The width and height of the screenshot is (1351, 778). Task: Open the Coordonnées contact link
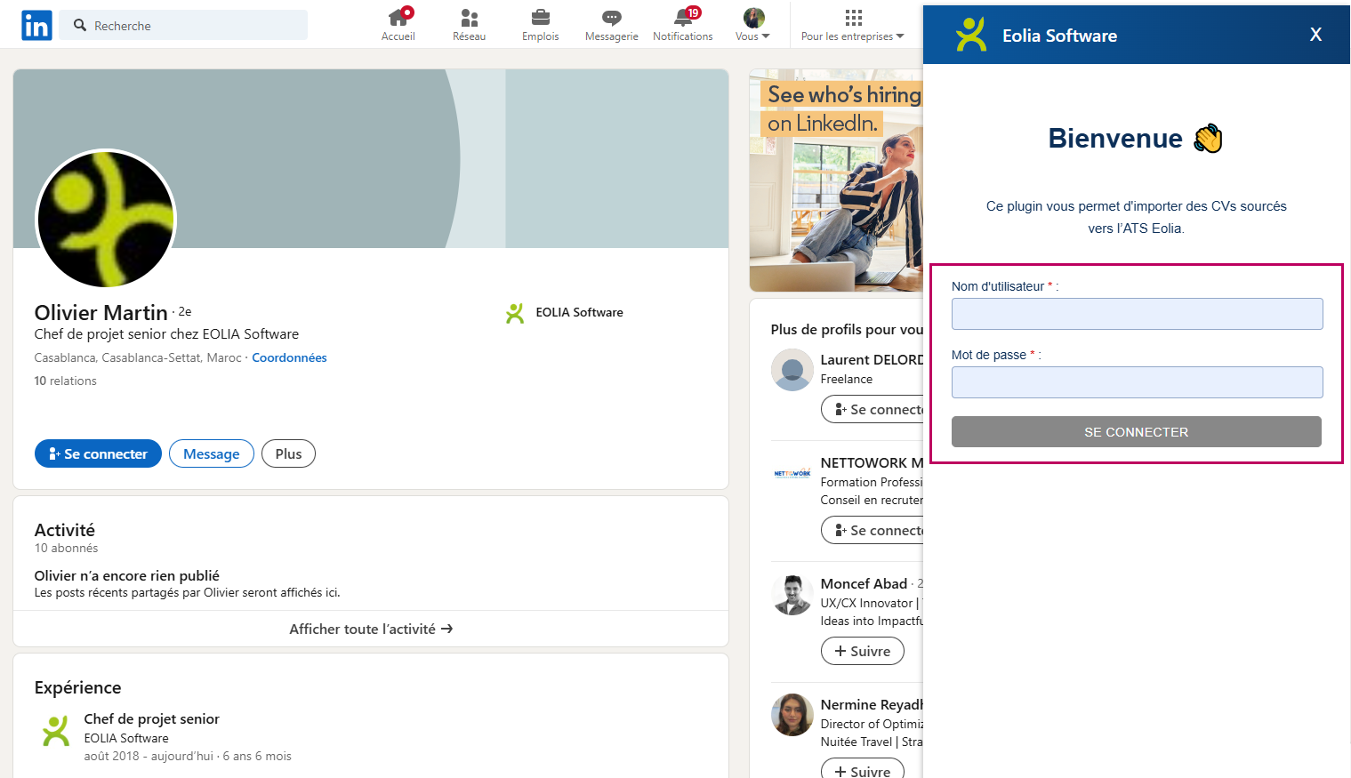click(289, 357)
